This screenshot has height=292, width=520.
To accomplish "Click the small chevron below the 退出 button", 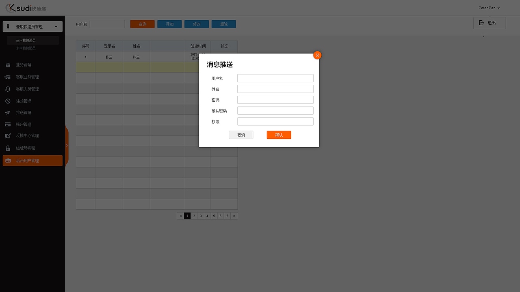I will pos(483,37).
